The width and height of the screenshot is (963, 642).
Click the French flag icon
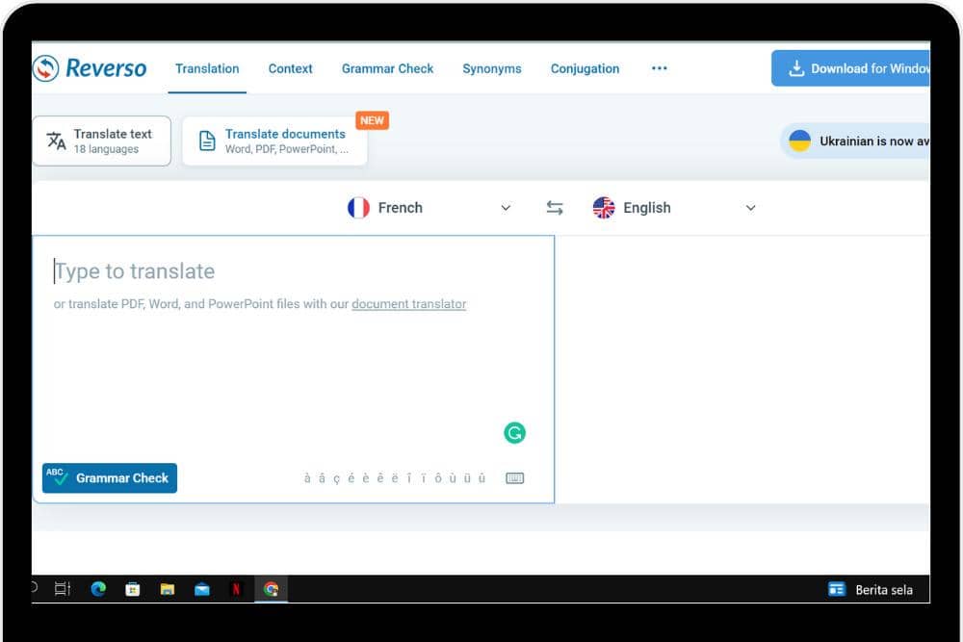click(x=358, y=208)
